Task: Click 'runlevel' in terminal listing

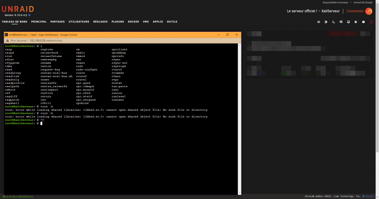Action: pyautogui.click(x=119, y=97)
